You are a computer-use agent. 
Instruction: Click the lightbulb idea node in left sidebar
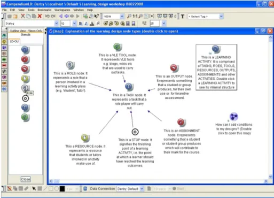tap(4, 42)
